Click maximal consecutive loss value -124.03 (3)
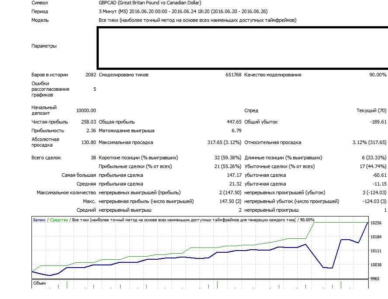 374,201
